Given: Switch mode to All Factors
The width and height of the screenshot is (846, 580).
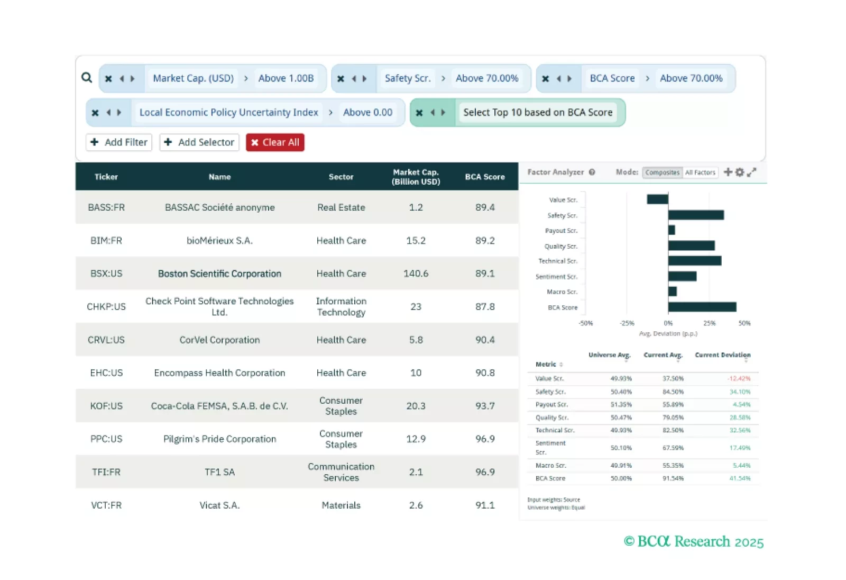Looking at the screenshot, I should [700, 173].
